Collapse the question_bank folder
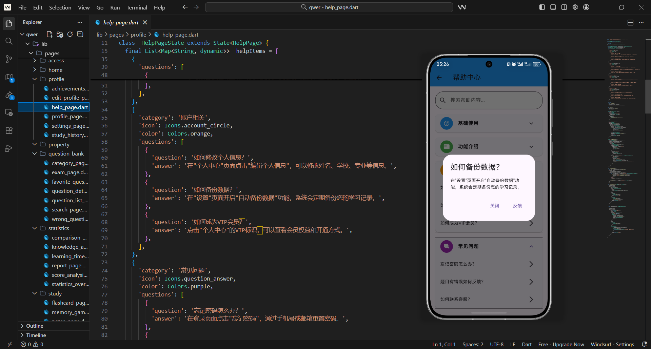 (35, 153)
